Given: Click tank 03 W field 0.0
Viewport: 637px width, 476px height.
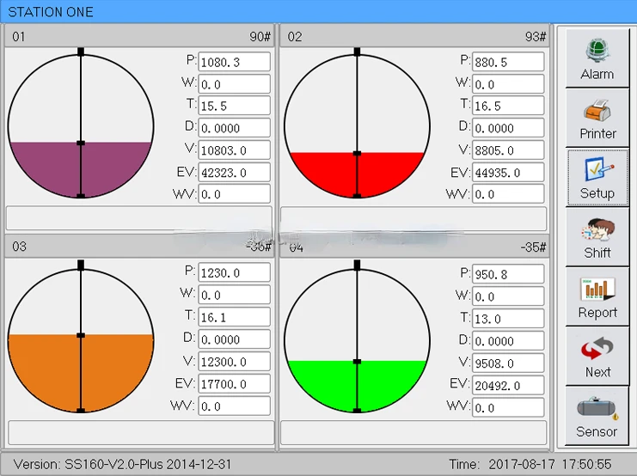Looking at the screenshot, I should point(234,295).
